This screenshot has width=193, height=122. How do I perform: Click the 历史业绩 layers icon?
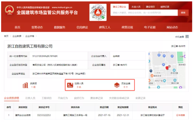pyautogui.click(x=117, y=85)
